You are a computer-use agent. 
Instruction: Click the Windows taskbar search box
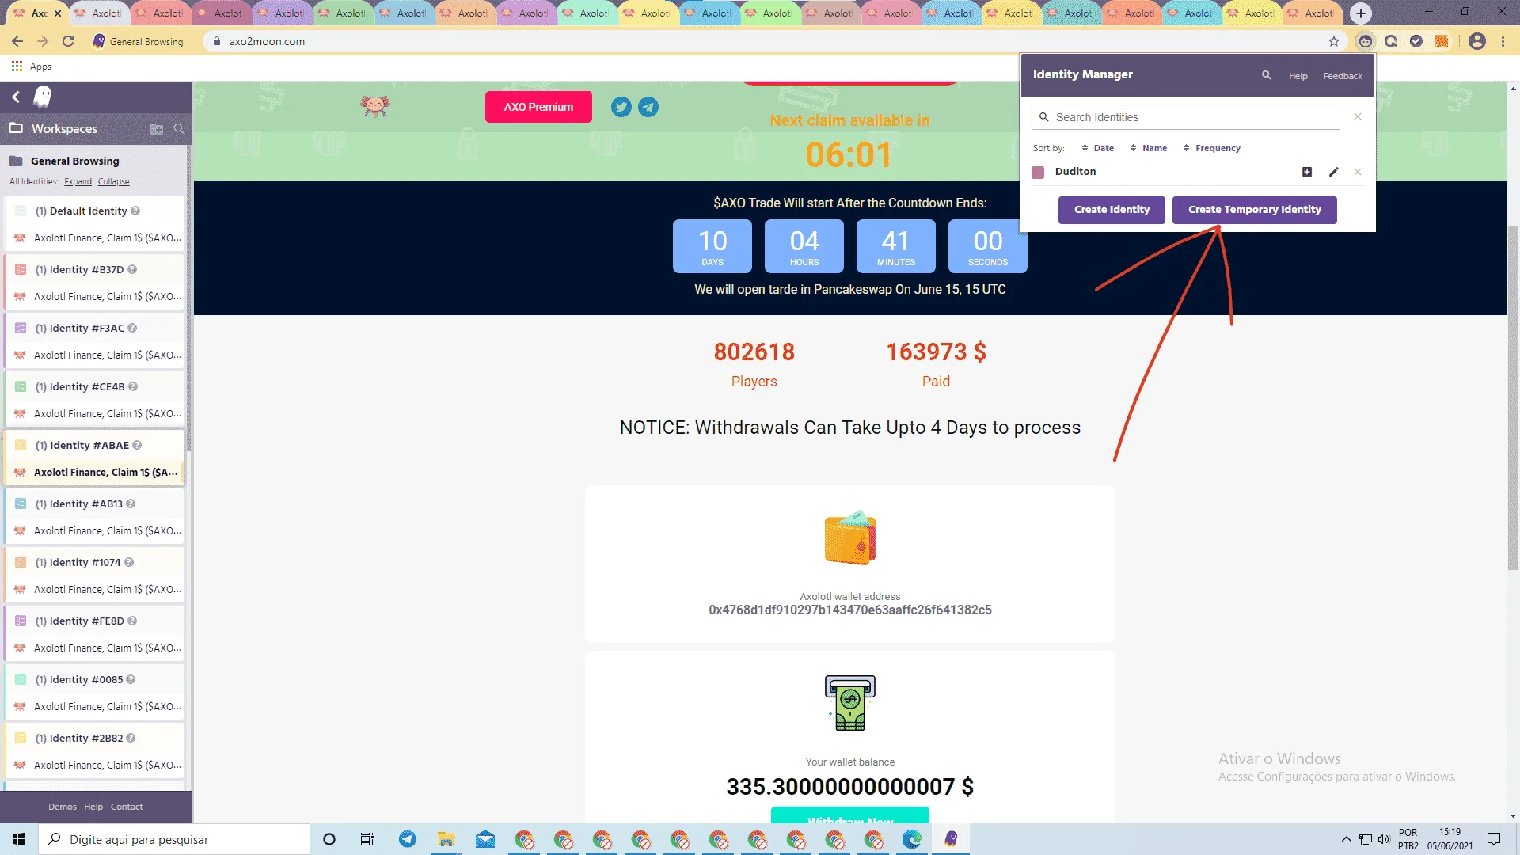174,839
